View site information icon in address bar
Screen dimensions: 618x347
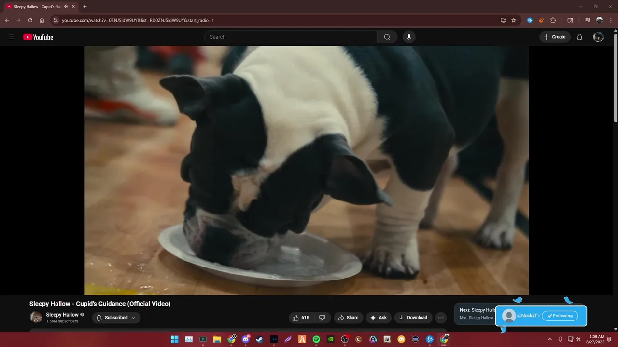[x=56, y=20]
